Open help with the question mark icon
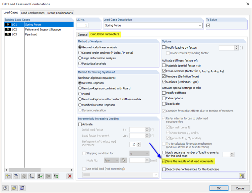Viewport: 252px width, 193px height. coord(5,188)
